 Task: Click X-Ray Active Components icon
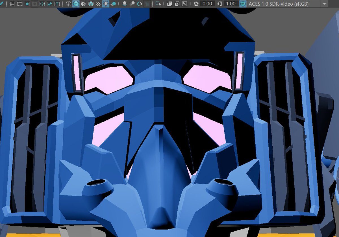point(177,4)
